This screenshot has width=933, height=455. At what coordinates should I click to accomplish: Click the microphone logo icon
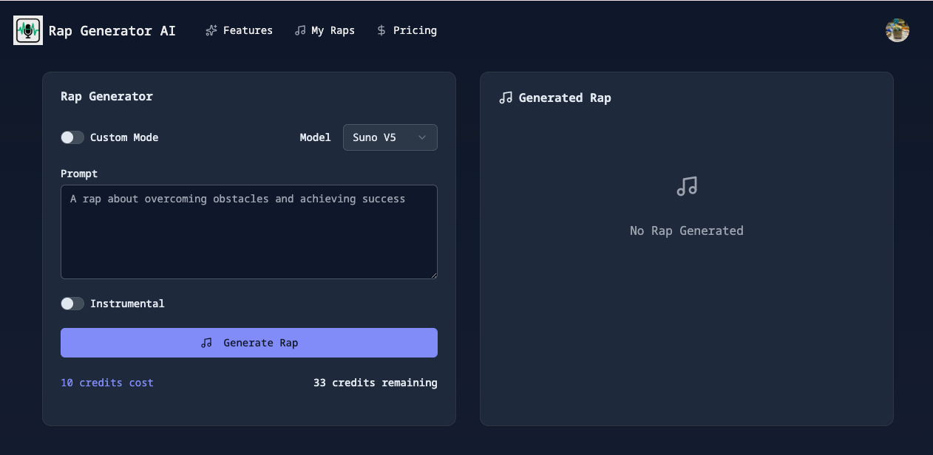(27, 30)
